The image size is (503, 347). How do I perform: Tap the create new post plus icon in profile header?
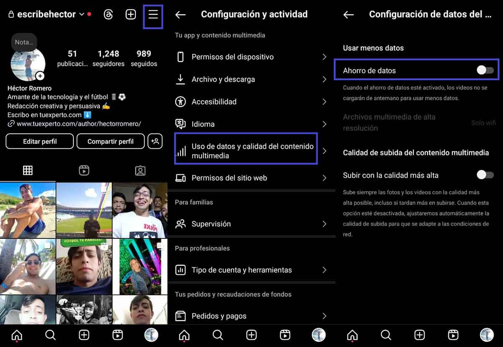(x=131, y=15)
